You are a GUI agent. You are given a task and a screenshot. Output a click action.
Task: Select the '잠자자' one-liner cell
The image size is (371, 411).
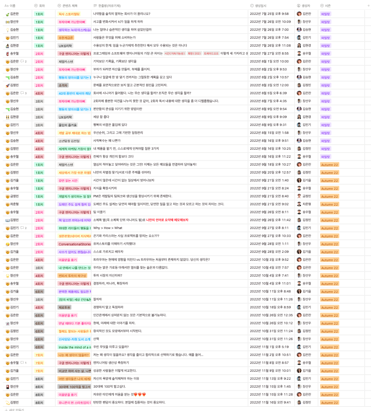[98, 300]
